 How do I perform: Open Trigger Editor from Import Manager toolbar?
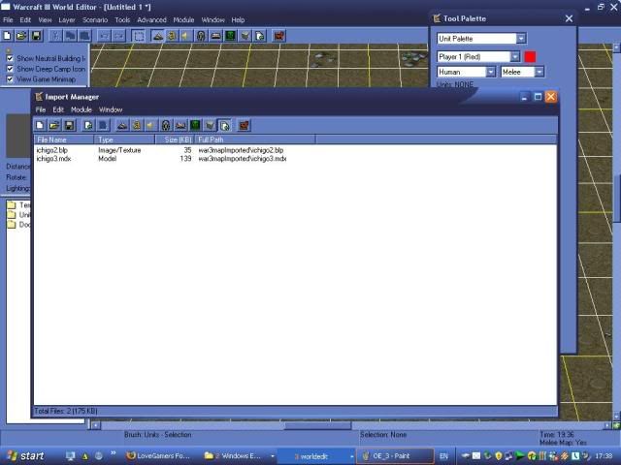[x=137, y=125]
